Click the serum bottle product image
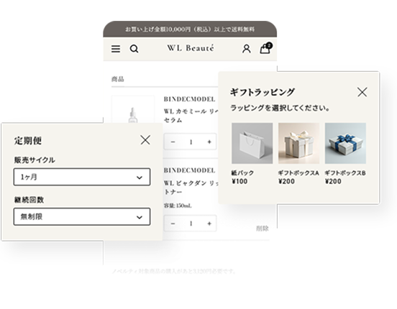This screenshot has height=309, width=397. pyautogui.click(x=132, y=109)
